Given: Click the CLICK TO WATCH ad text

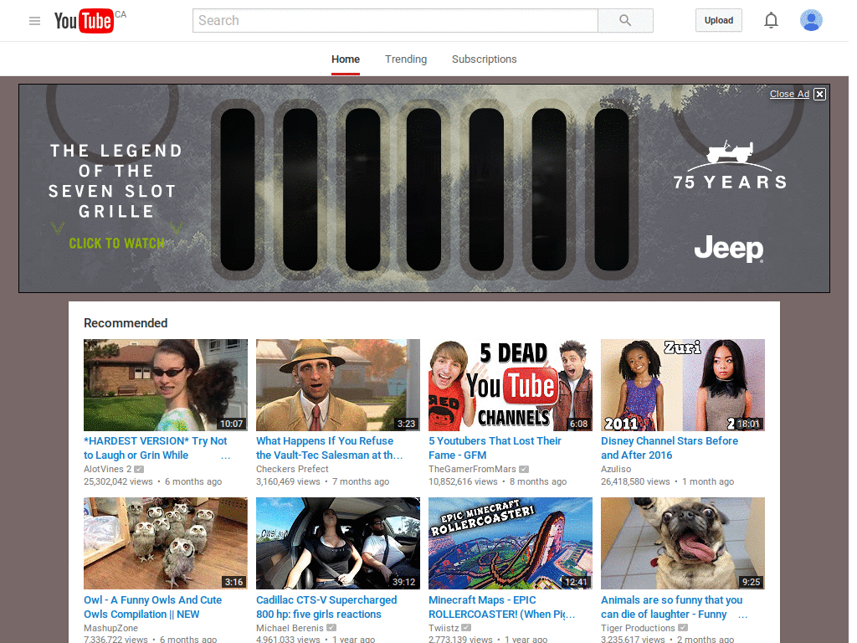Looking at the screenshot, I should click(x=116, y=244).
